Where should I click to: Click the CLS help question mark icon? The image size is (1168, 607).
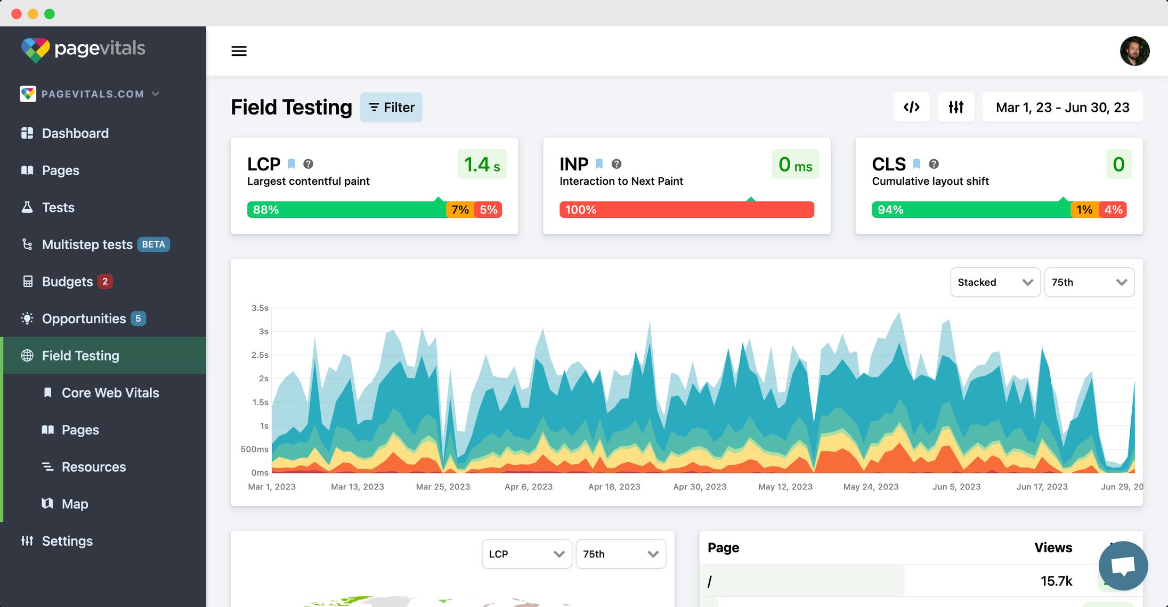coord(934,164)
